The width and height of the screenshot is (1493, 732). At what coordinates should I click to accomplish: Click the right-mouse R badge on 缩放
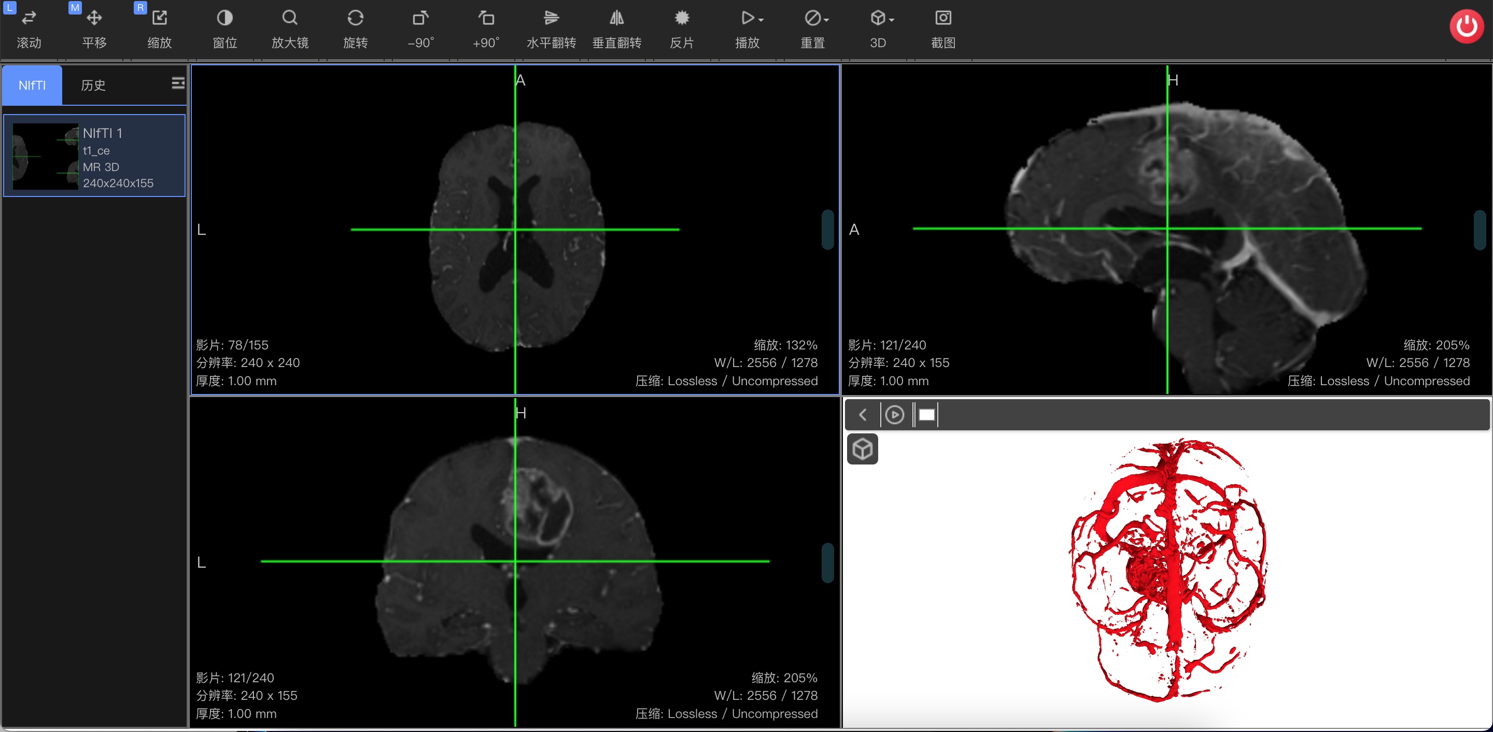tap(140, 8)
